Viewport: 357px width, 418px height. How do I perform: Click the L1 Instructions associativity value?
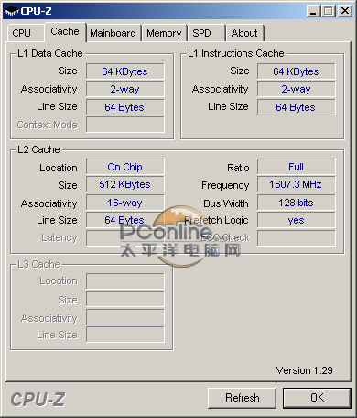[297, 89]
